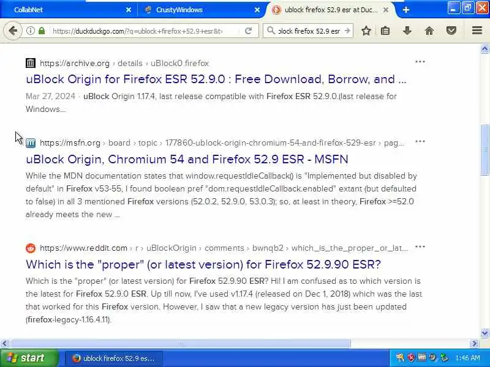Click the magnifier icon in search box
Image resolution: width=490 pixels, height=367 pixels.
pyautogui.click(x=271, y=31)
